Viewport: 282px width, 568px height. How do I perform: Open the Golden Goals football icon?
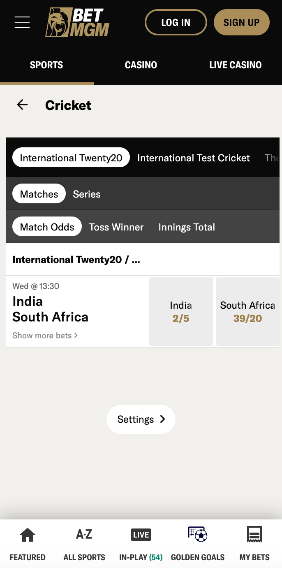[198, 535]
